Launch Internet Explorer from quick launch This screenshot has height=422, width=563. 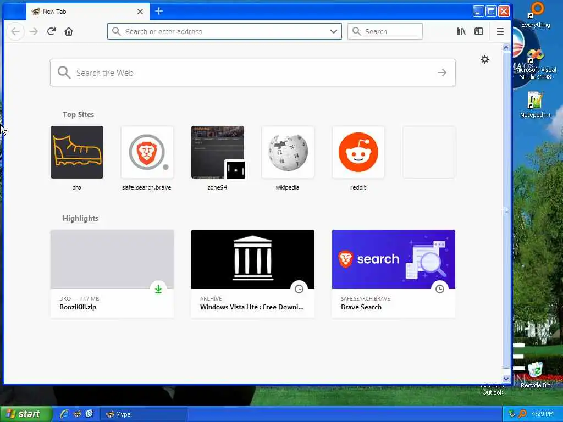[64, 414]
